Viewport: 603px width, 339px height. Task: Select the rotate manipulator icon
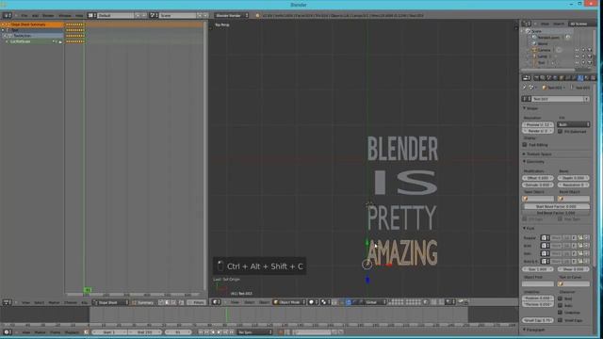coord(354,302)
